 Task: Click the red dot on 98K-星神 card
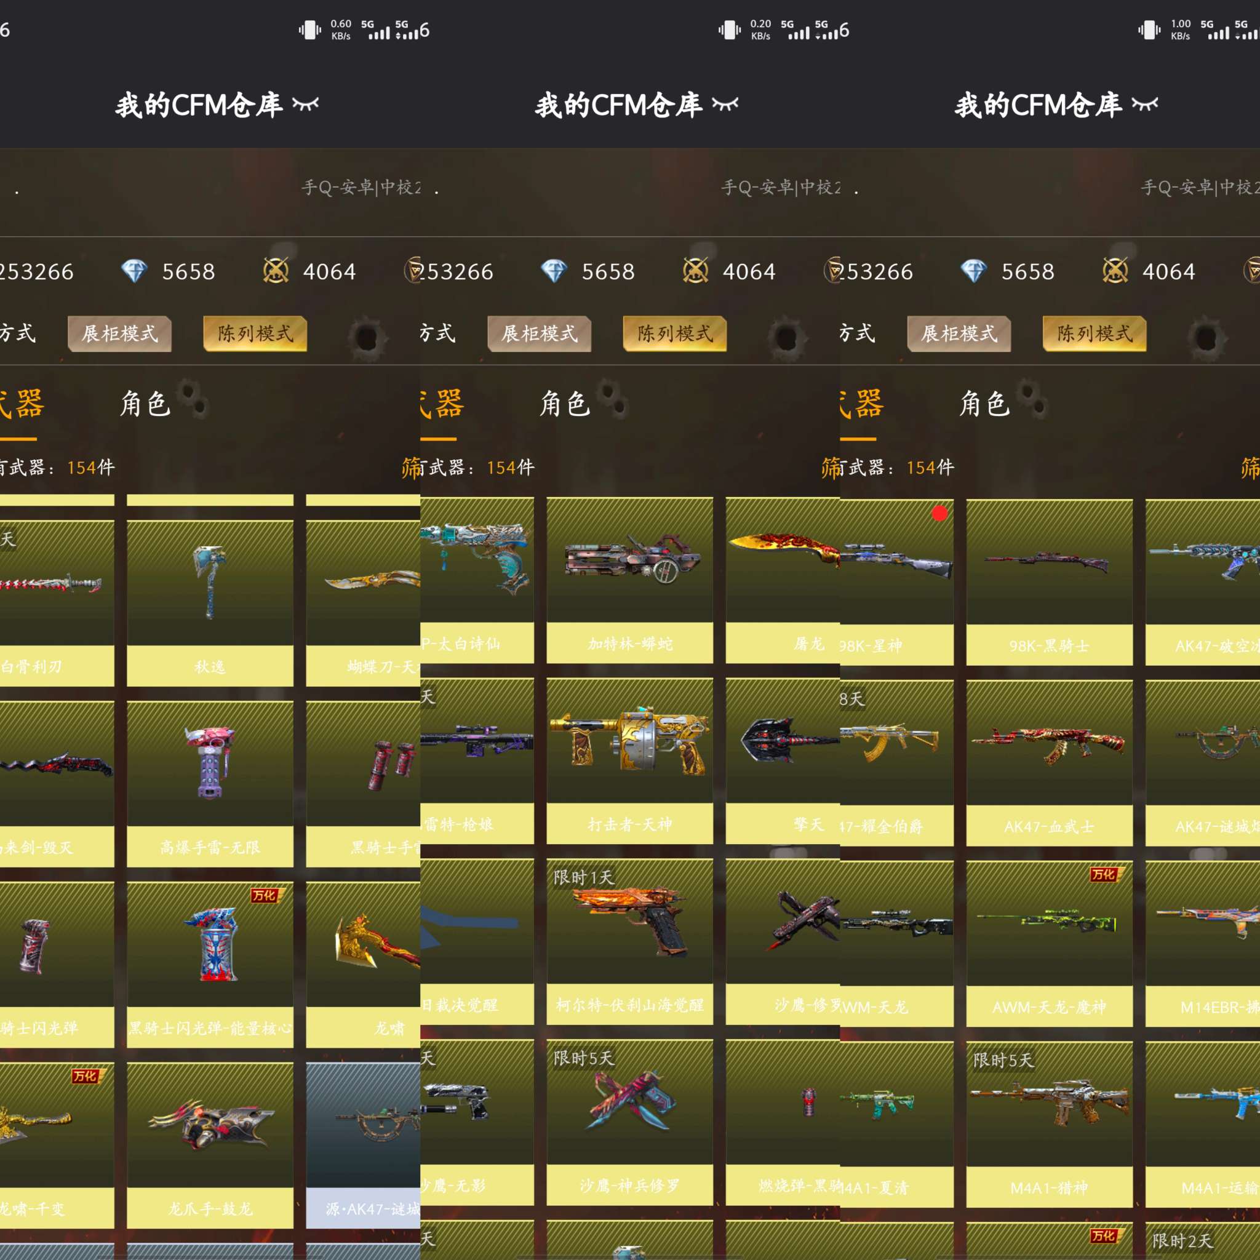(939, 513)
